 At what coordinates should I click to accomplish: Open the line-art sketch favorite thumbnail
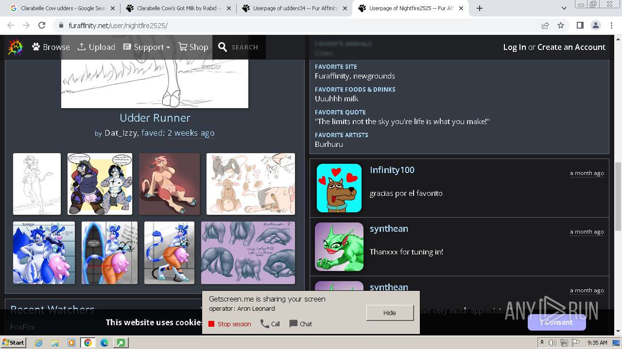(x=37, y=184)
